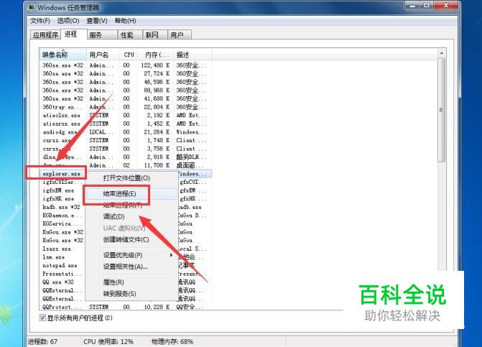The width and height of the screenshot is (482, 347).
Task: Click the Task Manager title bar icon
Action: click(x=32, y=7)
